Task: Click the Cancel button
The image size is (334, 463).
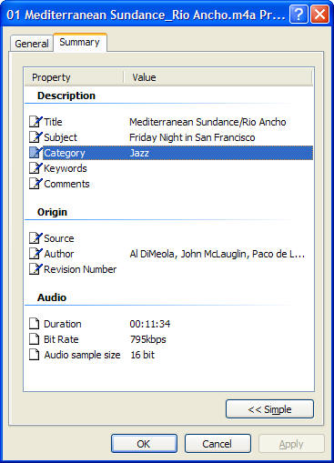Action: tap(218, 444)
